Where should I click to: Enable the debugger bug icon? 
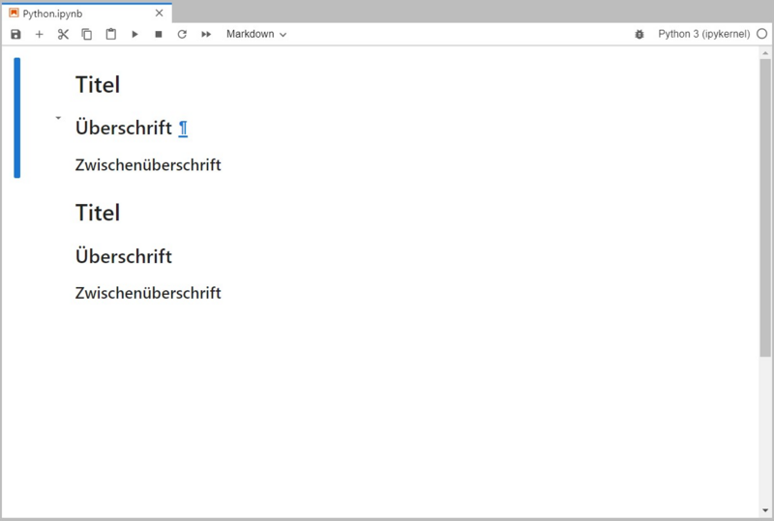click(x=640, y=34)
